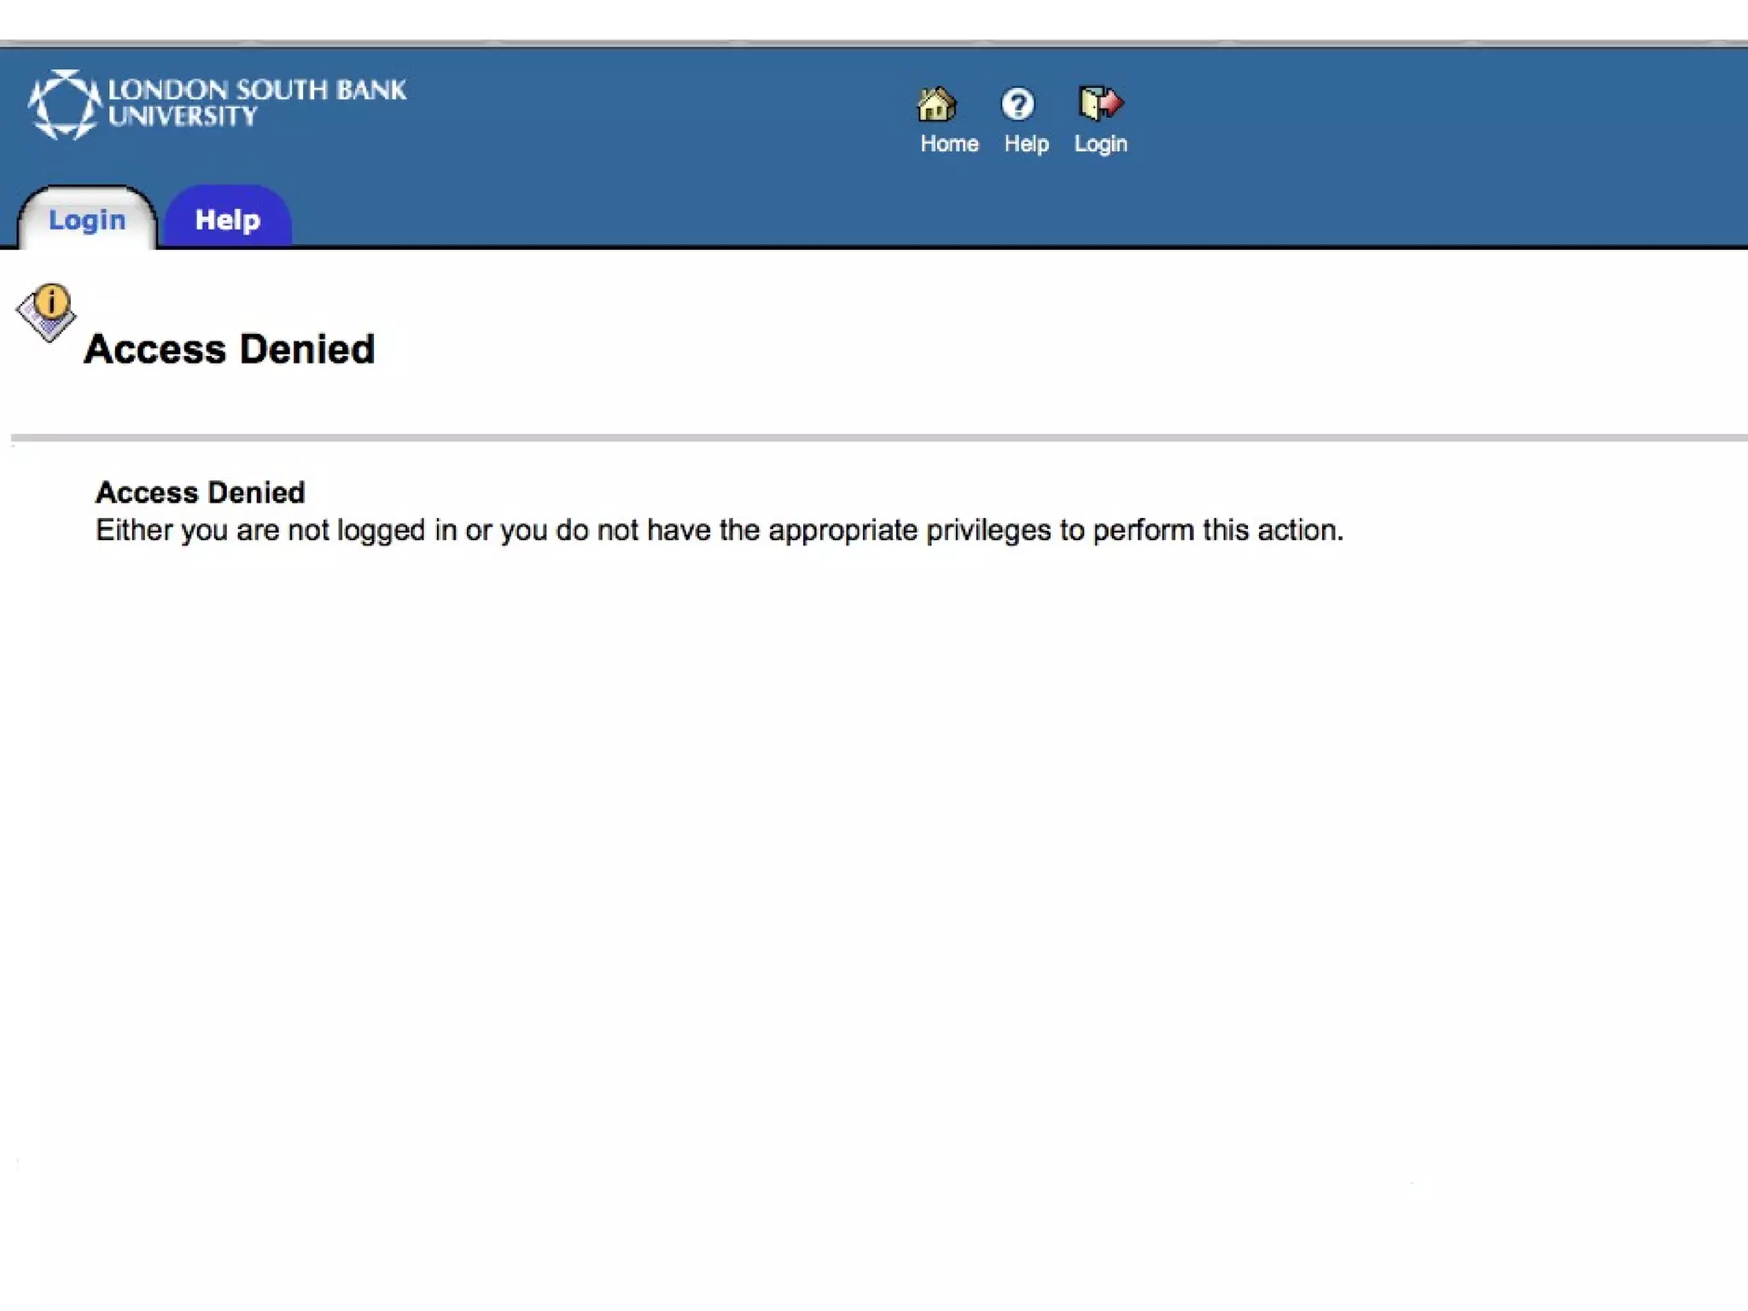The height and width of the screenshot is (1311, 1748).
Task: Open the Login tab
Action: point(87,220)
